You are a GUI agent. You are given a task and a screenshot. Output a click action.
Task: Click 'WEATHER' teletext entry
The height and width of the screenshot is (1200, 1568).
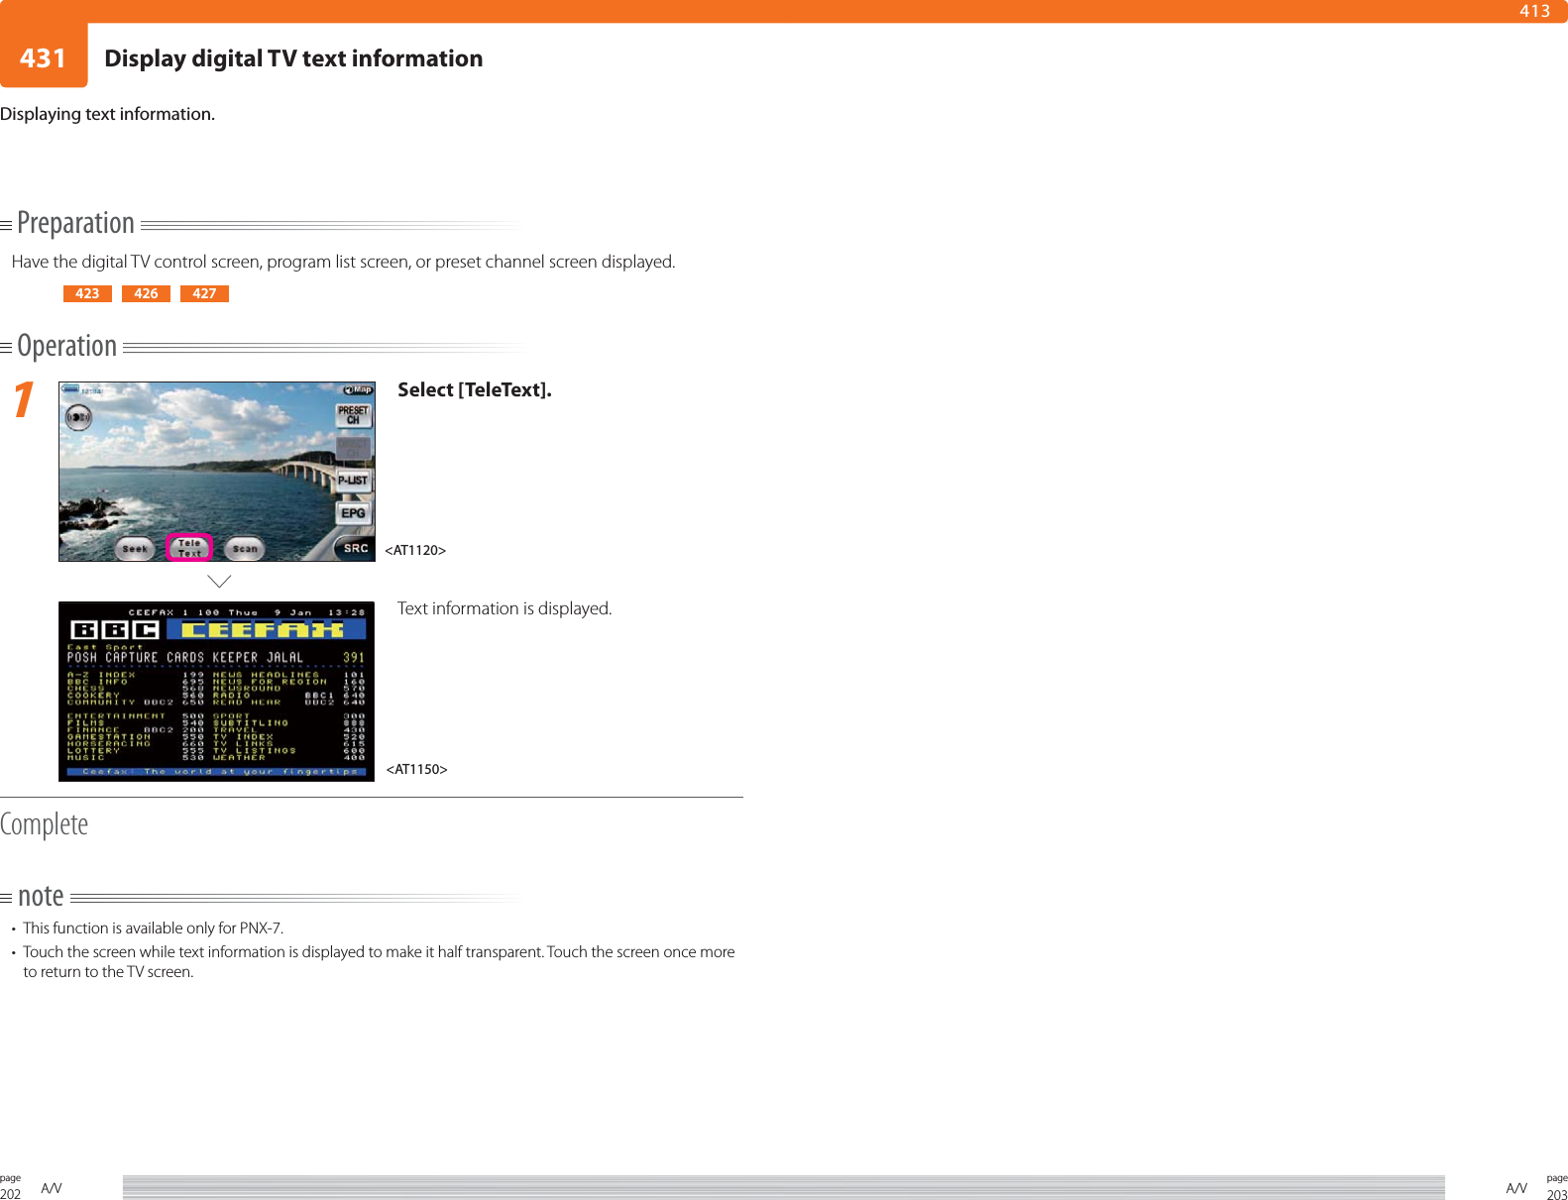(x=239, y=758)
